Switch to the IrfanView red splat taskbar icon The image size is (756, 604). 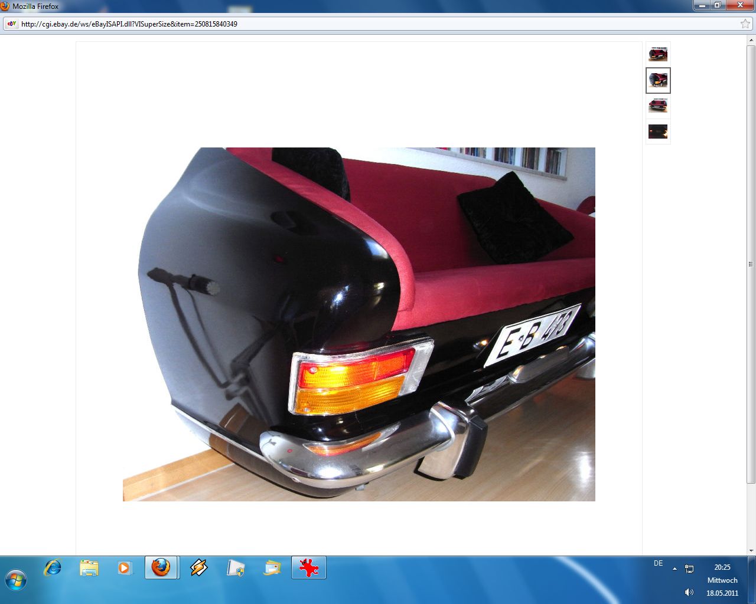coord(308,568)
